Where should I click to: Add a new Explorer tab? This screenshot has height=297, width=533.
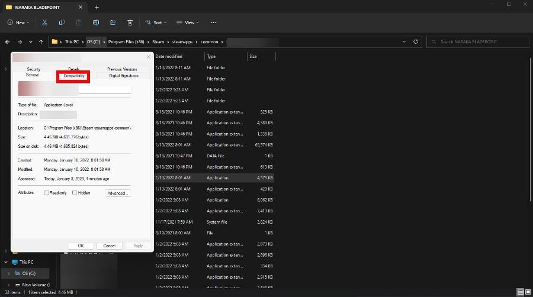pyautogui.click(x=97, y=7)
